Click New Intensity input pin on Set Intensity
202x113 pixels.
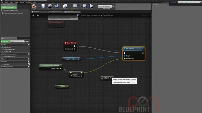pos(125,59)
